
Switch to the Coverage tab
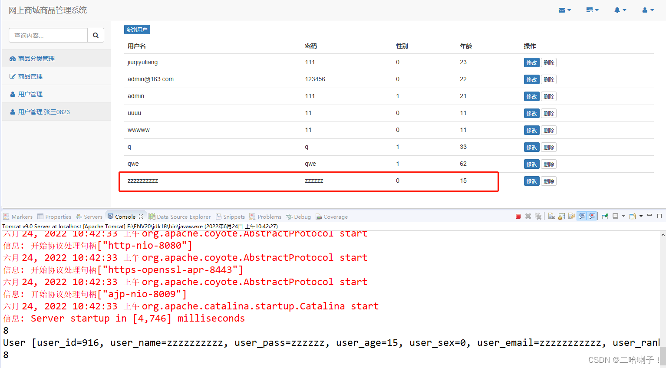click(x=332, y=217)
